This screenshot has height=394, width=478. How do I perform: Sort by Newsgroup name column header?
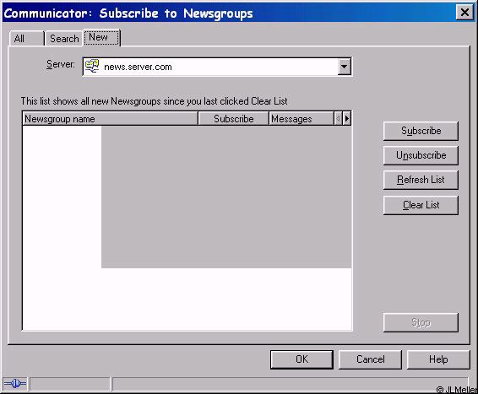[110, 118]
